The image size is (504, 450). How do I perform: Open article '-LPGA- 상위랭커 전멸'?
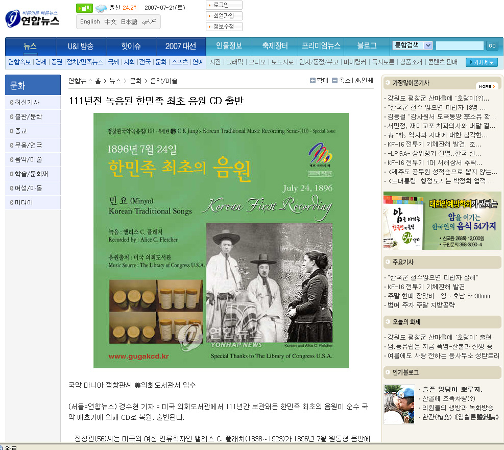point(434,153)
